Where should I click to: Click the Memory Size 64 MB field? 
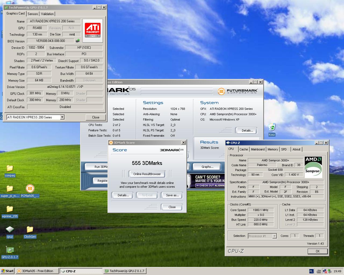[39, 80]
